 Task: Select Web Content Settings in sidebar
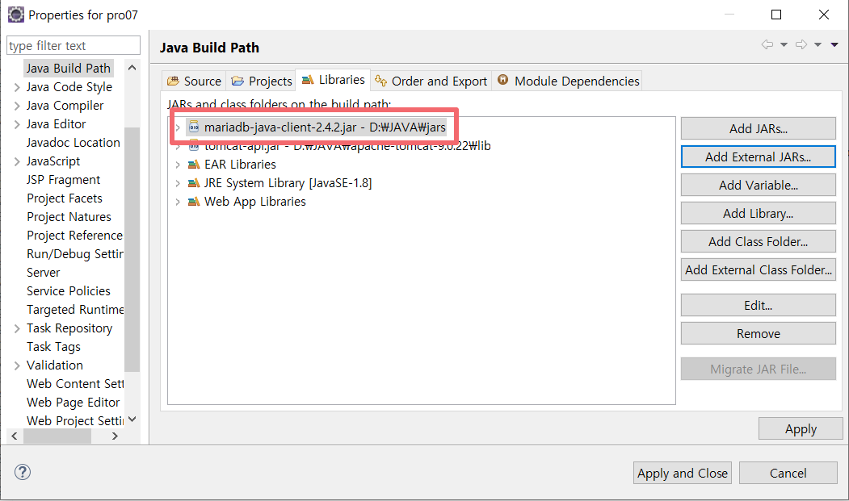tap(74, 384)
